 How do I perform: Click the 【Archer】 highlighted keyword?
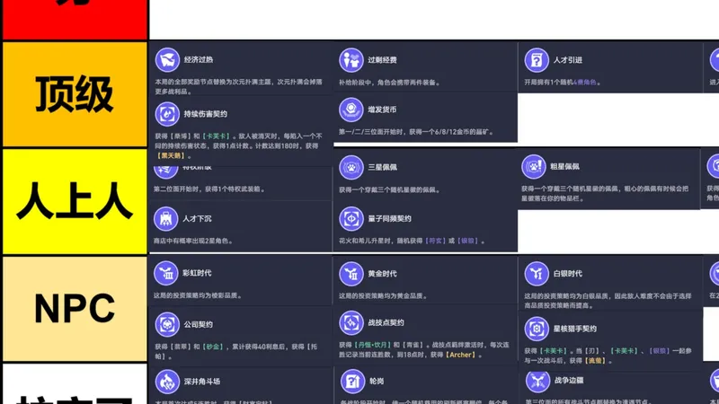pos(461,355)
